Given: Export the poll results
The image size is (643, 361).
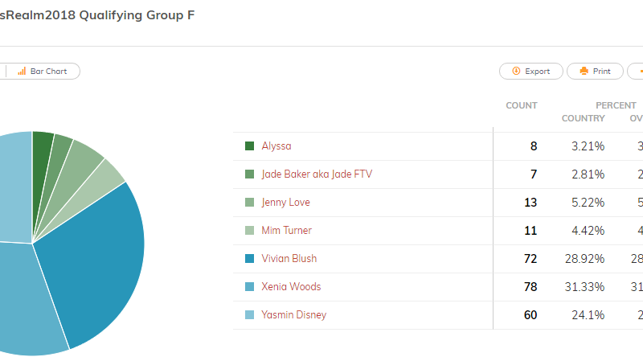Looking at the screenshot, I should tap(531, 72).
